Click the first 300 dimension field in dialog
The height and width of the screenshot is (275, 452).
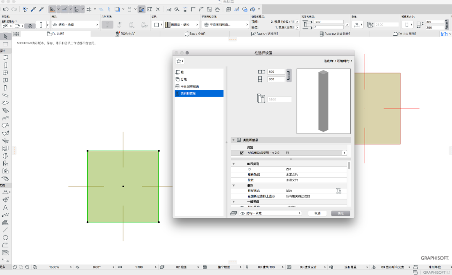click(276, 72)
